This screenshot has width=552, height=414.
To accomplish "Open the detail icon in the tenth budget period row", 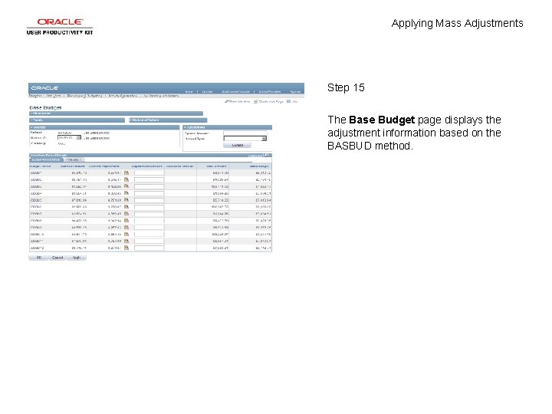I will point(127,234).
